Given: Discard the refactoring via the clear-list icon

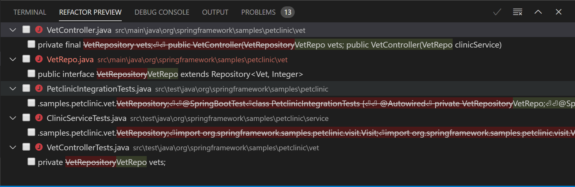Looking at the screenshot, I should pos(517,12).
